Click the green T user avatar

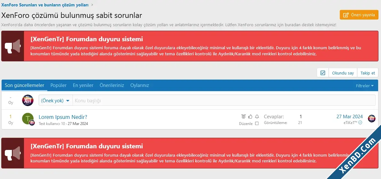pos(27,119)
